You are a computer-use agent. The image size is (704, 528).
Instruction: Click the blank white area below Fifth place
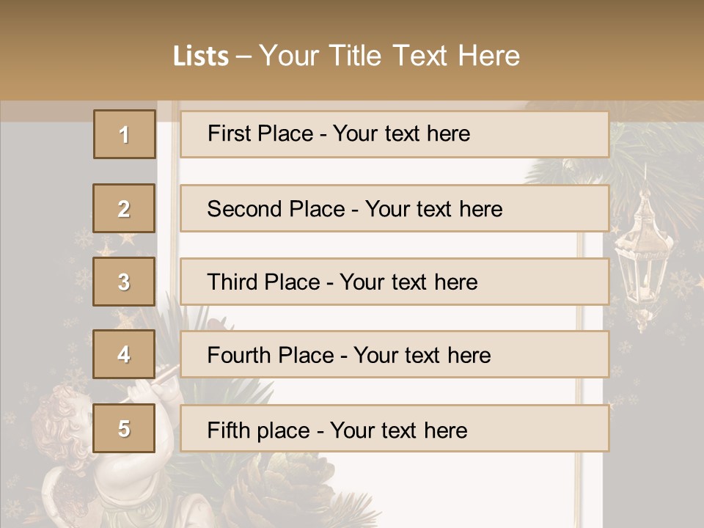[x=440, y=488]
